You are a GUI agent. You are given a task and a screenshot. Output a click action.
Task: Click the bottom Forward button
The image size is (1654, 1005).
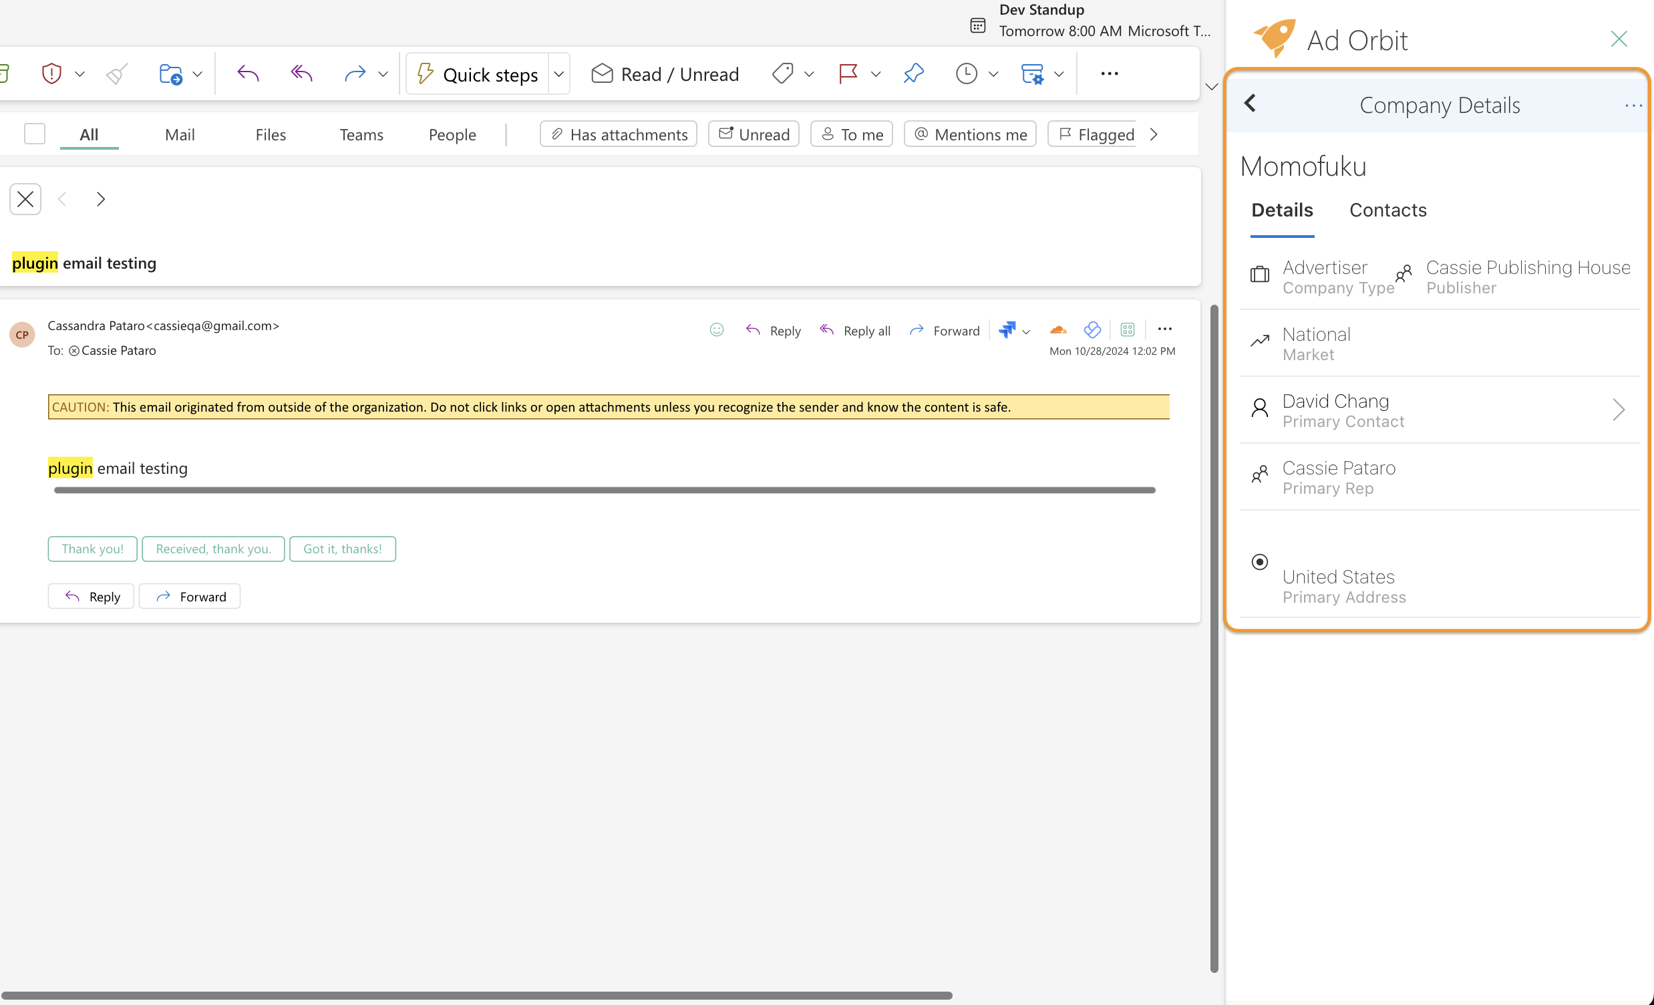pos(190,596)
